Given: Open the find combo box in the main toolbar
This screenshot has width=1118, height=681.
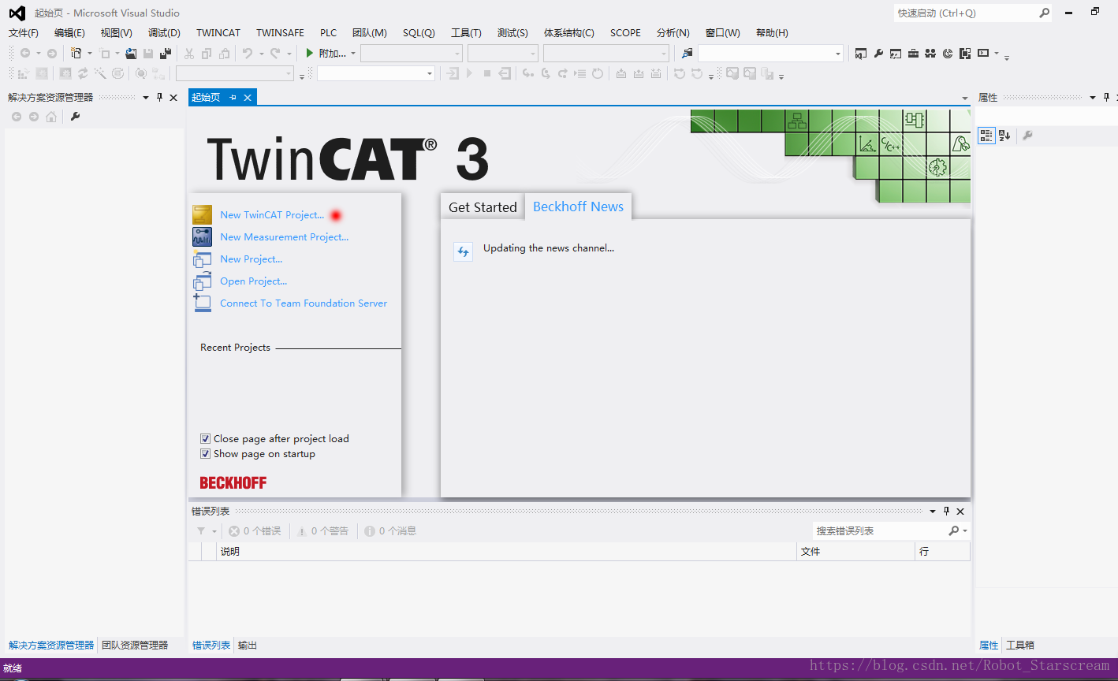Looking at the screenshot, I should [x=770, y=54].
